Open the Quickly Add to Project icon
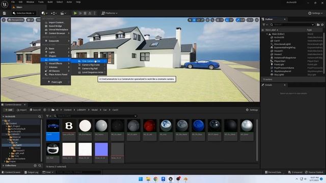 pyautogui.click(x=44, y=13)
